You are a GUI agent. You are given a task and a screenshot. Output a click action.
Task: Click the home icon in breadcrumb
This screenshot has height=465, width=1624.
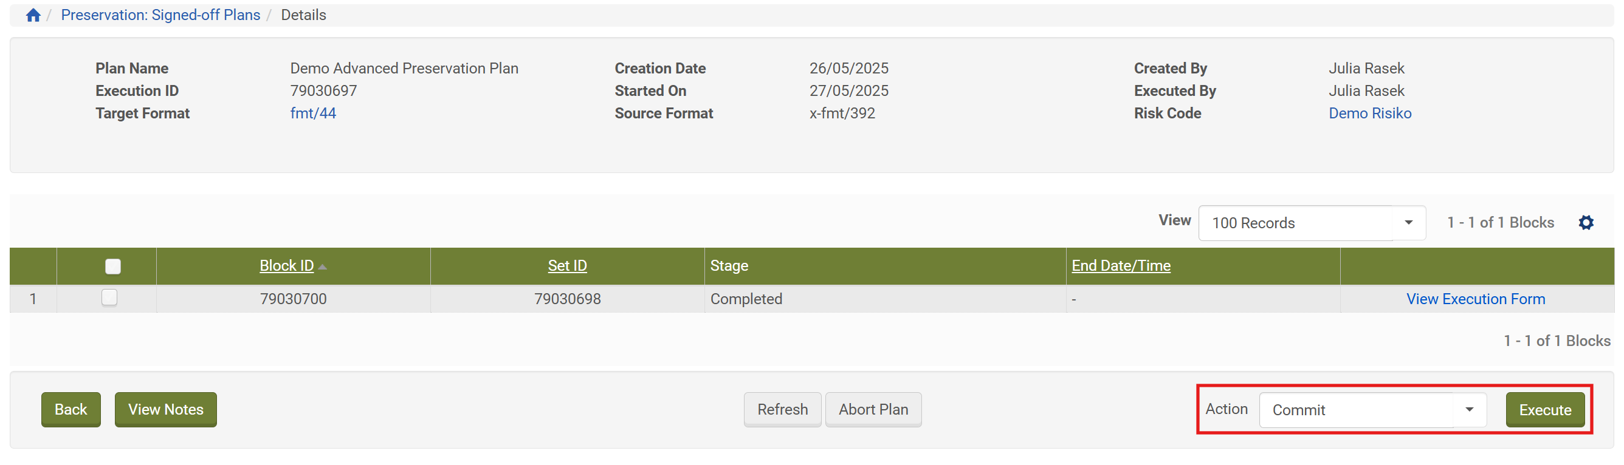[x=33, y=15]
